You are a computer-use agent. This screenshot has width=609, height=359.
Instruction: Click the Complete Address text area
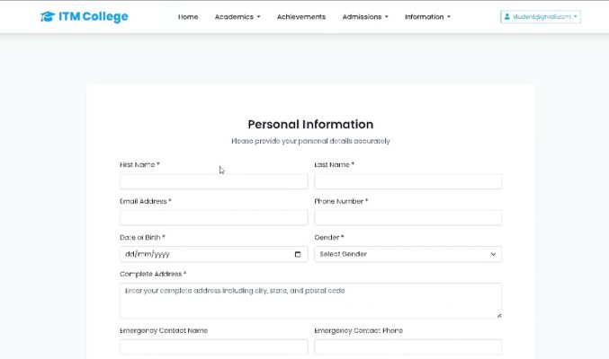(x=310, y=301)
